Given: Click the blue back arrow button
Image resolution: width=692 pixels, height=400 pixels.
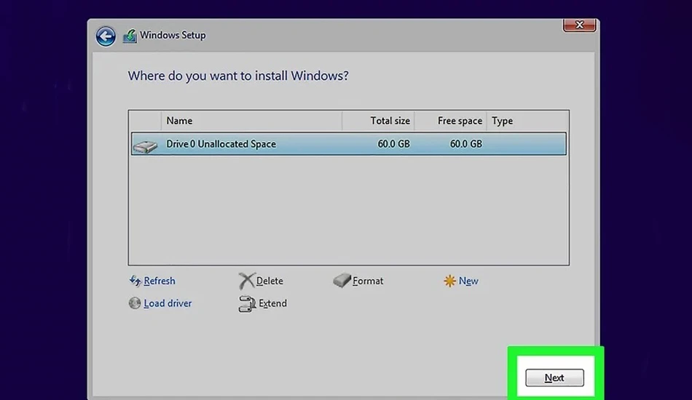Looking at the screenshot, I should tap(106, 36).
